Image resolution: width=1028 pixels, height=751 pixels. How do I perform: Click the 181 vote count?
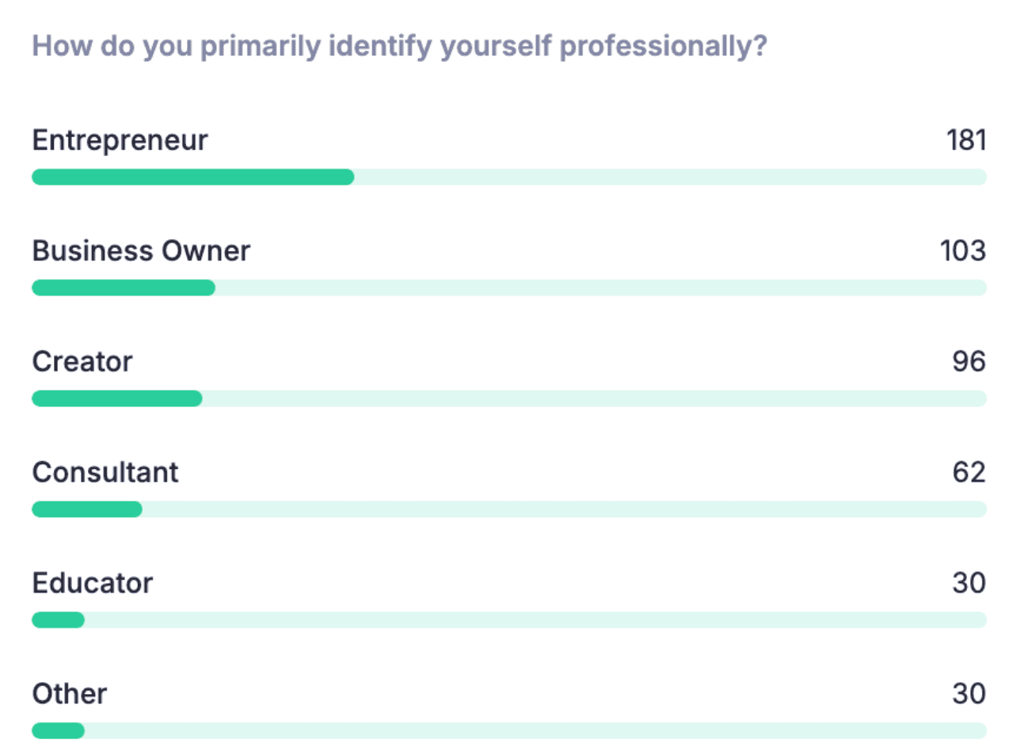coord(966,140)
